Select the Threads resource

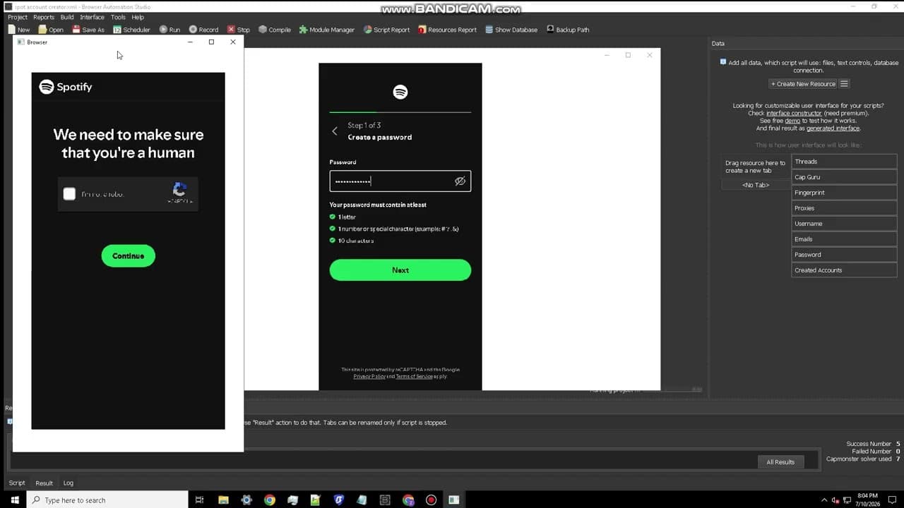[844, 162]
